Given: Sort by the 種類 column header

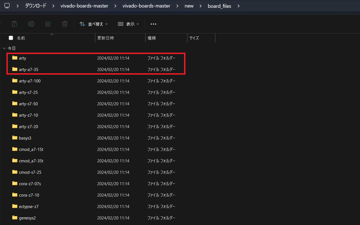Looking at the screenshot, I should coord(152,38).
